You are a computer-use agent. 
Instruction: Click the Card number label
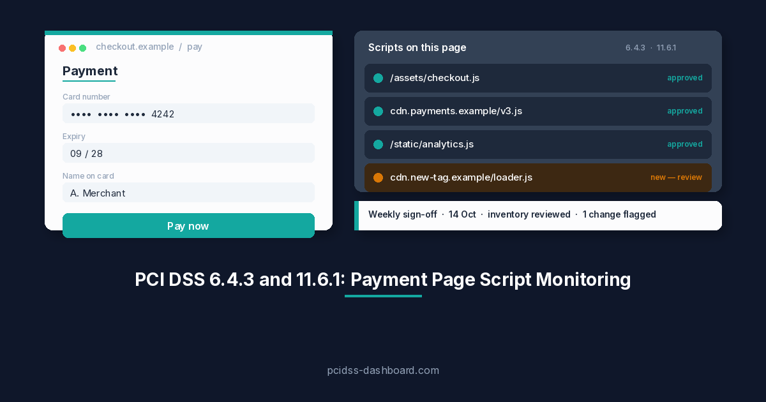tap(86, 97)
